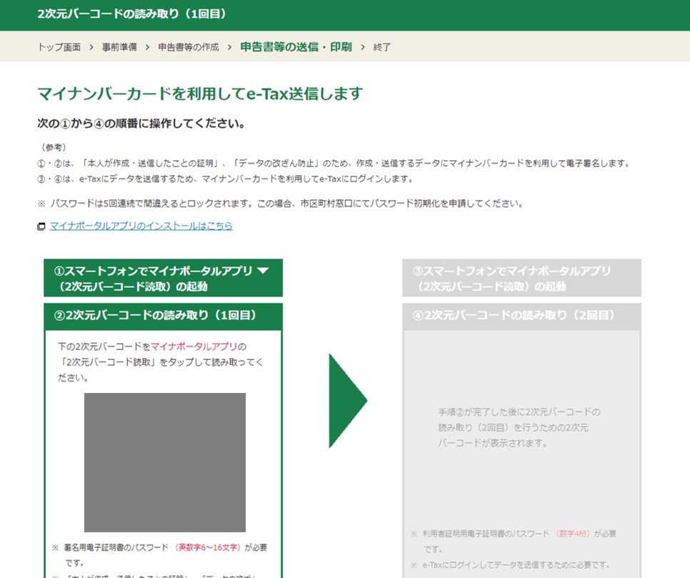Collapse the step ① panel with the triangle arrow

click(x=263, y=270)
